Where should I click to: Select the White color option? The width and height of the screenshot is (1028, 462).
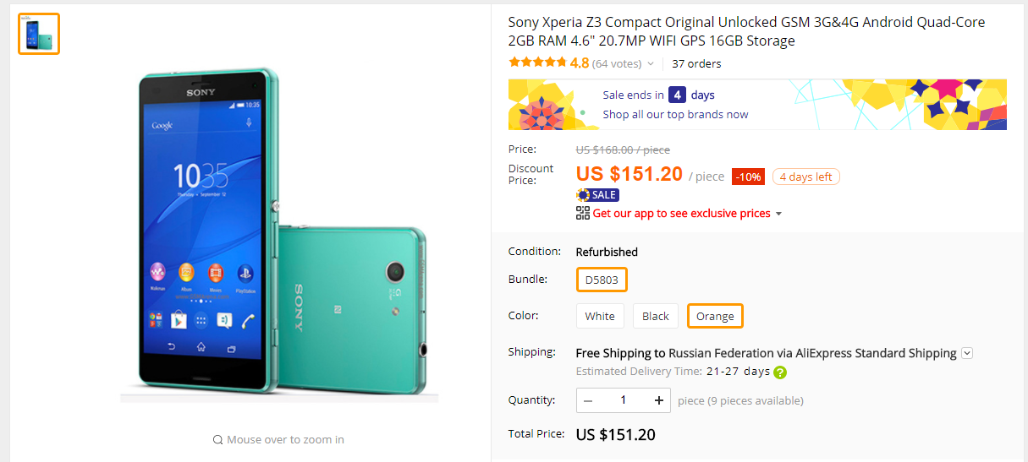click(600, 316)
